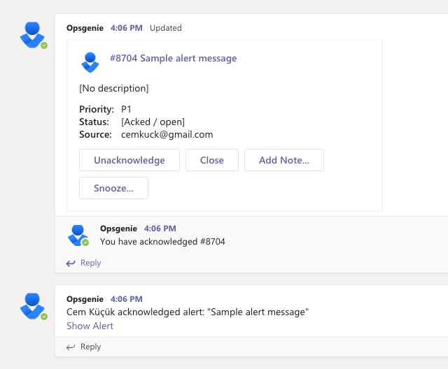Open Add Note dialog

[x=284, y=160]
